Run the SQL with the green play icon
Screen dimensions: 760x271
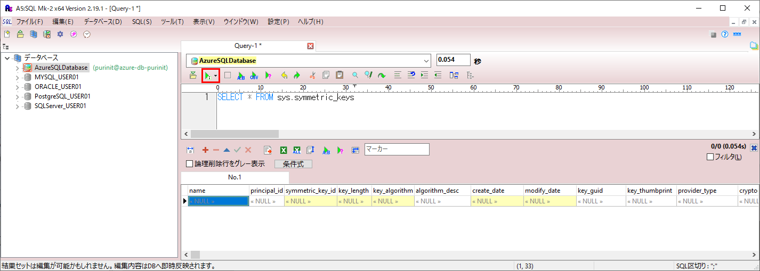coord(208,76)
